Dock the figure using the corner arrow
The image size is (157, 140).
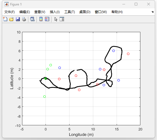tap(152, 12)
